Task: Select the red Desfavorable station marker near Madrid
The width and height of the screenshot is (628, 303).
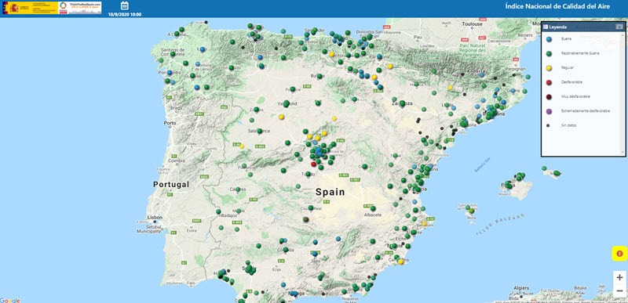Action: coord(313,164)
